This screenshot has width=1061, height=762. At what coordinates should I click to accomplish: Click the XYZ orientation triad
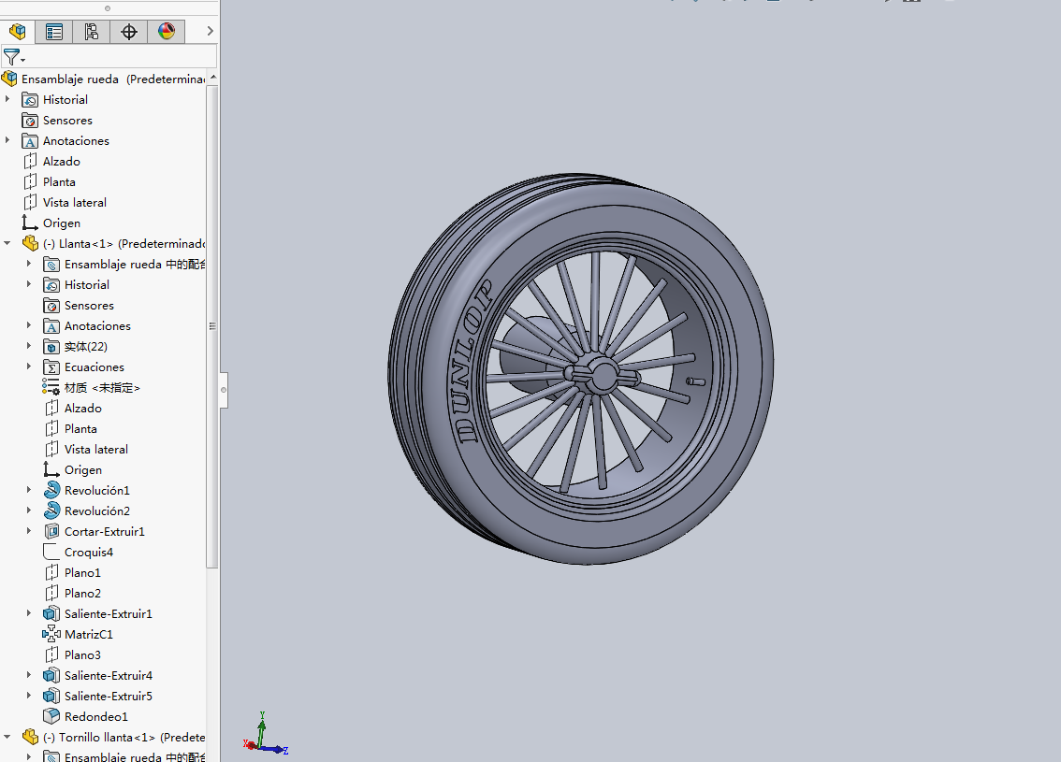point(266,734)
